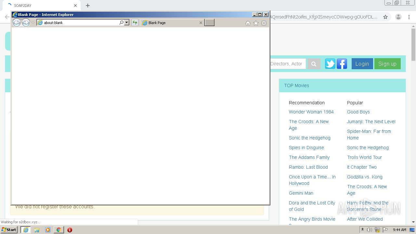416x234 pixels.
Task: Click the Internet Explorer back arrow
Action: coord(17,22)
